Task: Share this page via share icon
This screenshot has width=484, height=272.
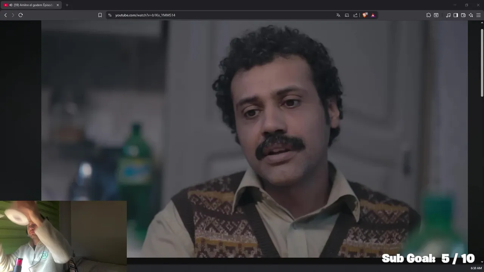Action: click(x=355, y=15)
